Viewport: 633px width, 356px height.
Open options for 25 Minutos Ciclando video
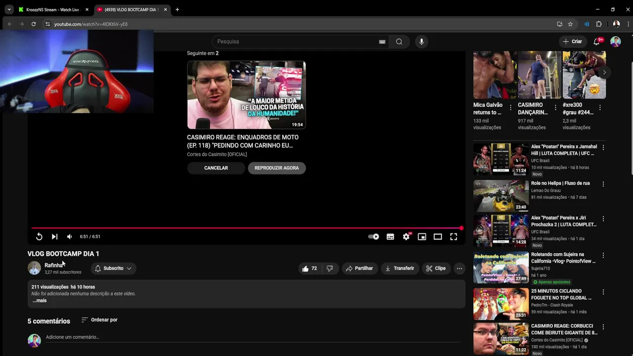pos(603,292)
